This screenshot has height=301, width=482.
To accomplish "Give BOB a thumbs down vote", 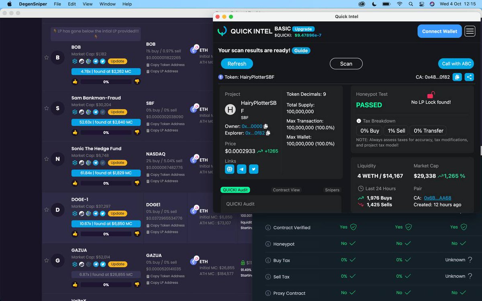I will [137, 82].
